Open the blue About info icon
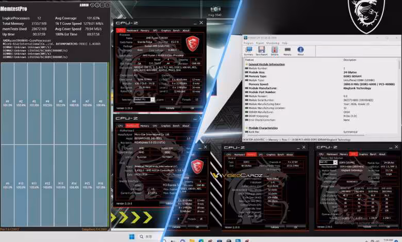402x242 pixels. pos(300,50)
